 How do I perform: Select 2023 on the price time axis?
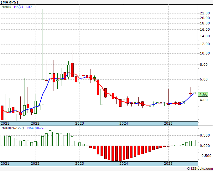(x=80, y=123)
